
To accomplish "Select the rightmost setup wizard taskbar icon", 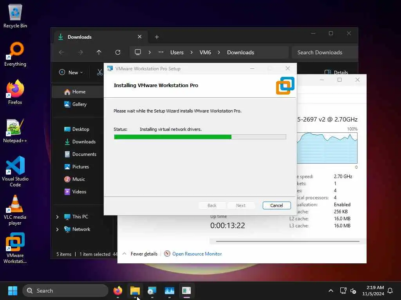I will coord(186,291).
